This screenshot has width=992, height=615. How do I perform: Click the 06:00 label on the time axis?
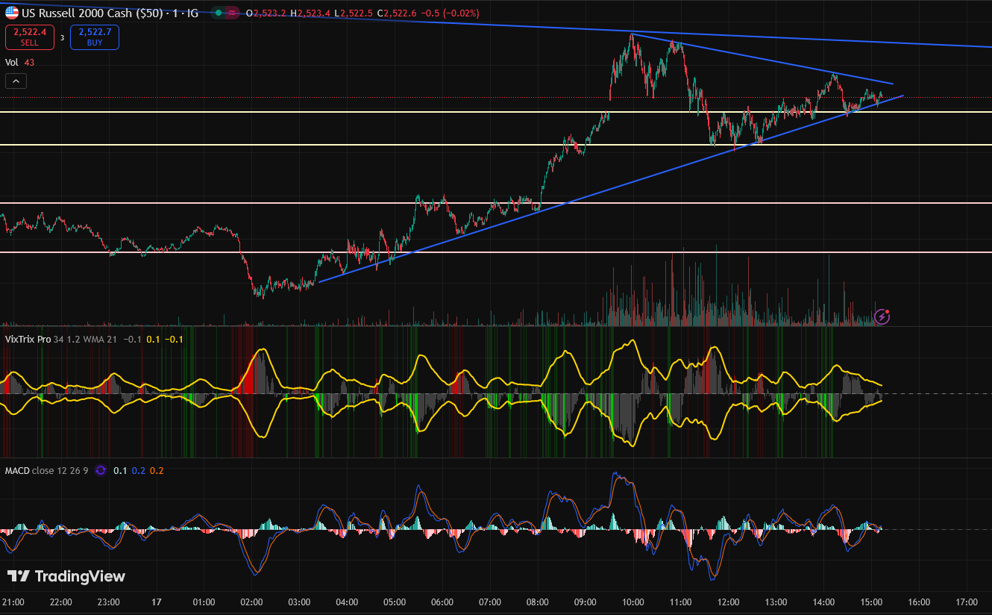click(442, 602)
